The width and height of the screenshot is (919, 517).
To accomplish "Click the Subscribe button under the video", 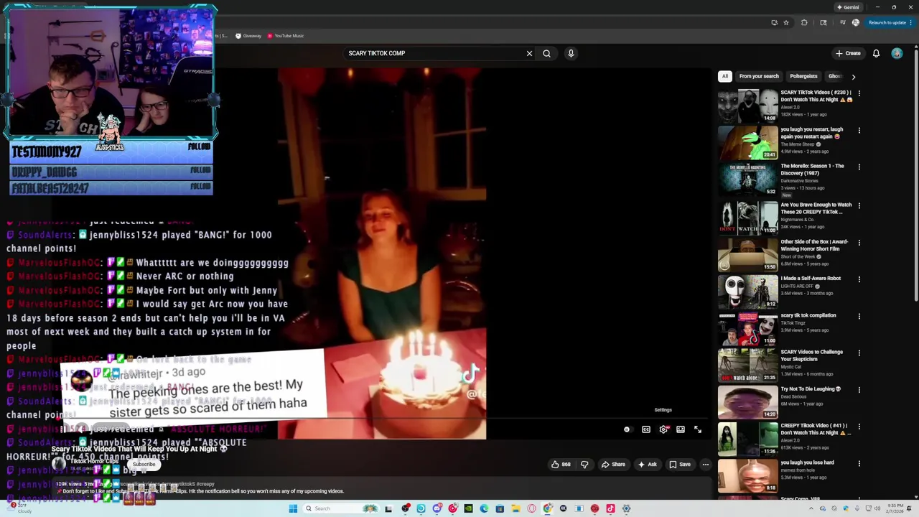I will tap(144, 464).
